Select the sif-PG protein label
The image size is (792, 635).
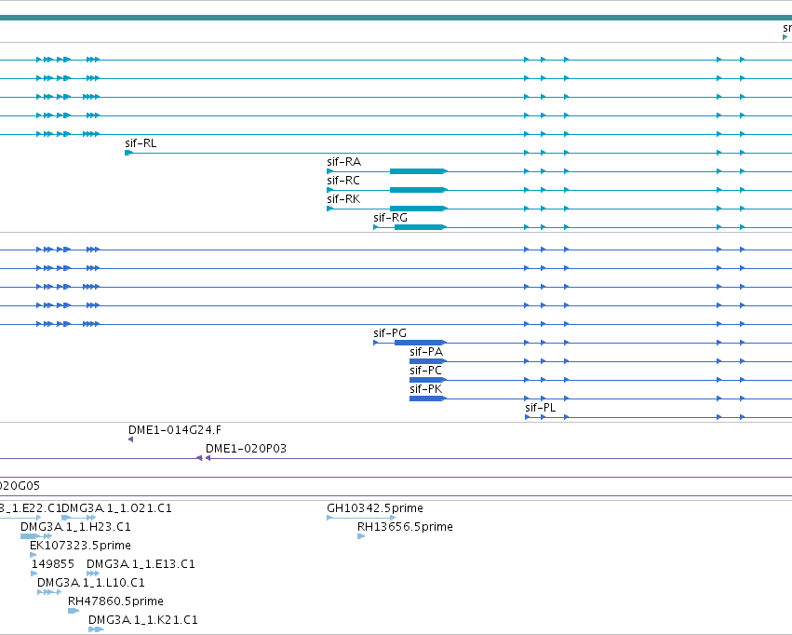point(389,333)
